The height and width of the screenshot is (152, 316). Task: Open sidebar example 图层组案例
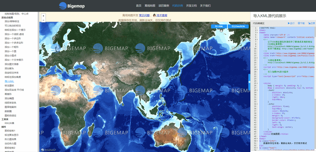coord(10,107)
